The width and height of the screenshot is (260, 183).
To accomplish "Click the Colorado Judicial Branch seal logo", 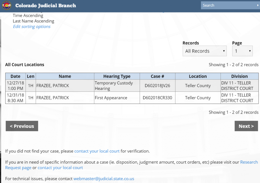I will 7,5.
